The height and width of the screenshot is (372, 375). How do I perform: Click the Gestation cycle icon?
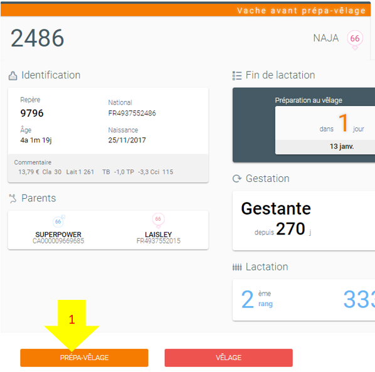237,179
